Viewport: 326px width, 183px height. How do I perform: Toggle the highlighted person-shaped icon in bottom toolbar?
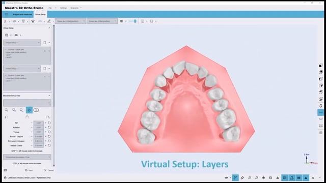click(292, 178)
